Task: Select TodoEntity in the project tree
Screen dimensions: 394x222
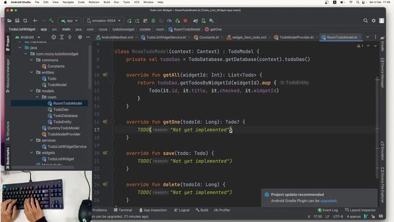Action: pyautogui.click(x=62, y=122)
